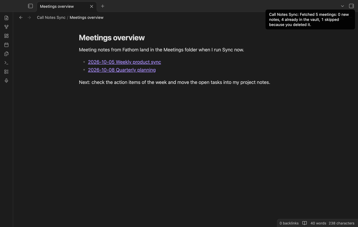Open a new tab with plus icon
Viewport: 358px width, 227px height.
(x=103, y=6)
